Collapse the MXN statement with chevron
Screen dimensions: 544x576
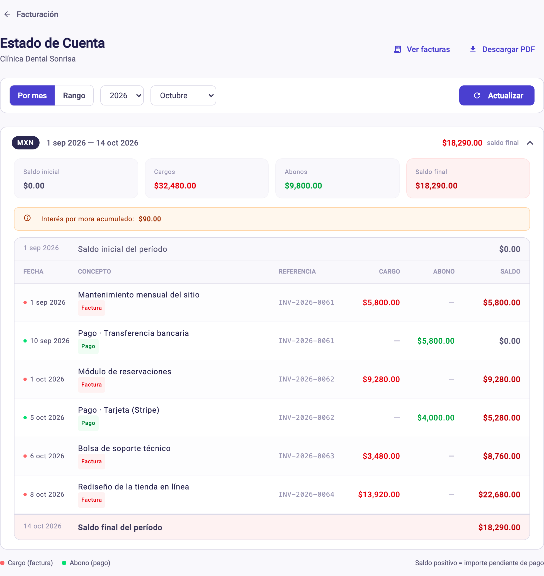click(530, 143)
